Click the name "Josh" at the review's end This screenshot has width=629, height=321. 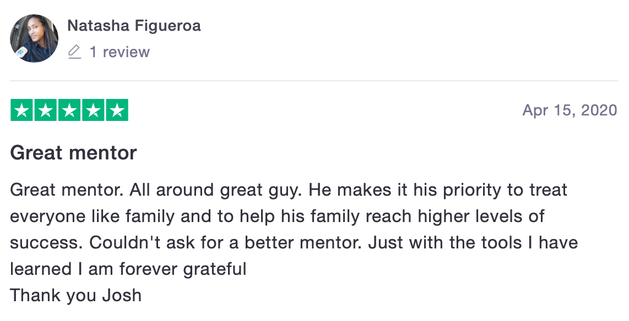[x=122, y=295]
